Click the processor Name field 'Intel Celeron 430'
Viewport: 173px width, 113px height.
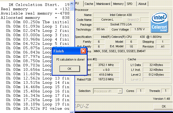pyautogui.click(x=121, y=15)
